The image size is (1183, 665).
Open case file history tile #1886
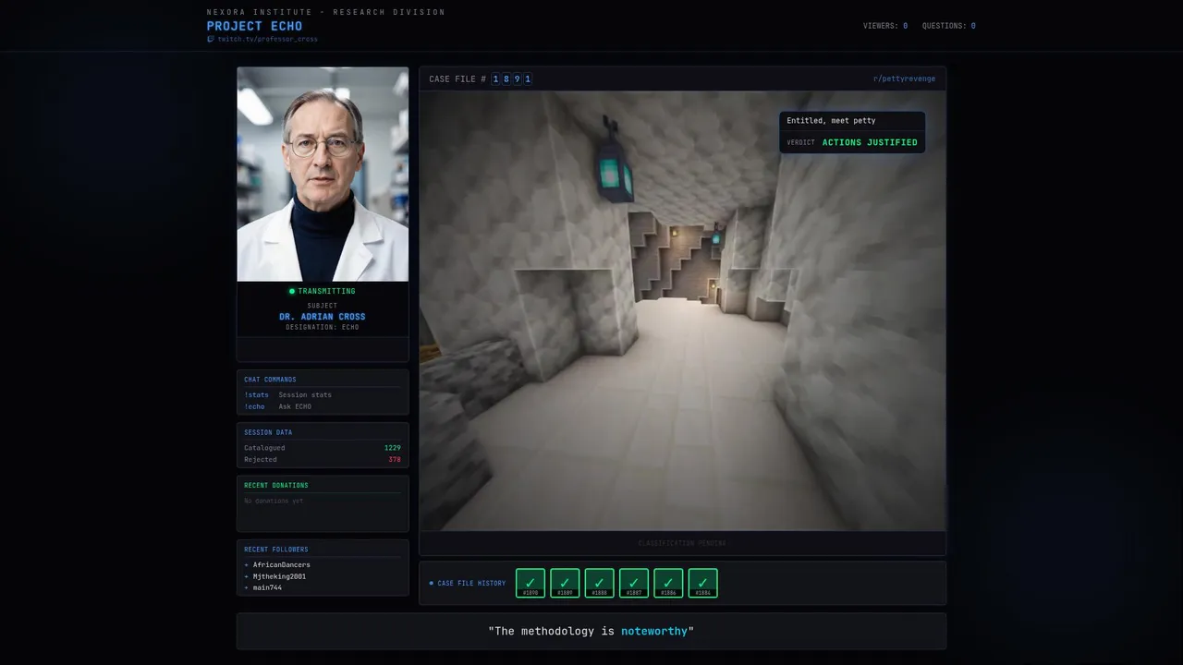pyautogui.click(x=668, y=583)
